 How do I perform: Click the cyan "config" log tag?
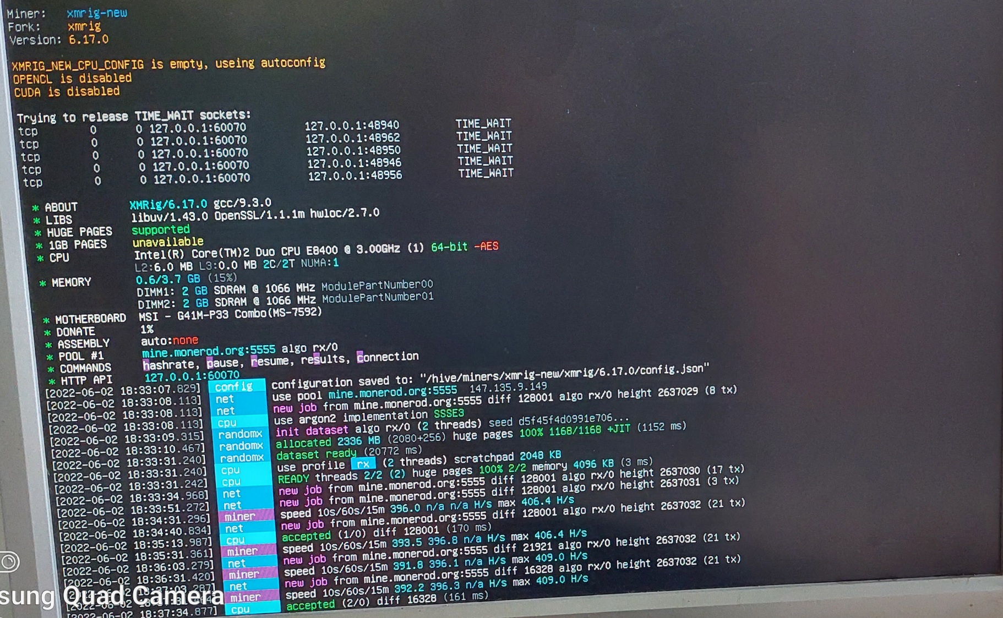(235, 387)
